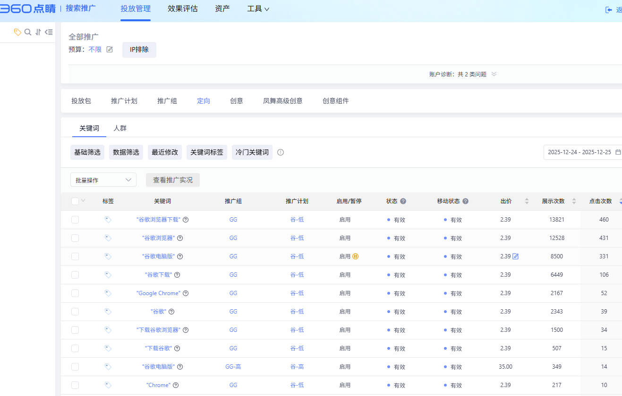Collapse the sidebar with the indent icon
622x396 pixels.
click(49, 32)
